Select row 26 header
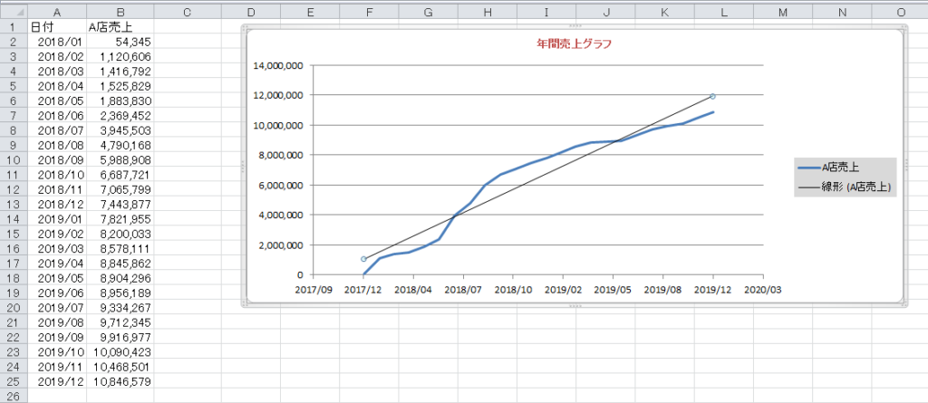 [x=14, y=396]
